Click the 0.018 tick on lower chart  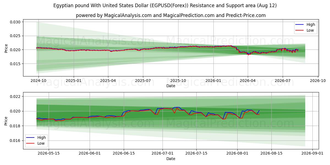pyautogui.click(x=15, y=126)
